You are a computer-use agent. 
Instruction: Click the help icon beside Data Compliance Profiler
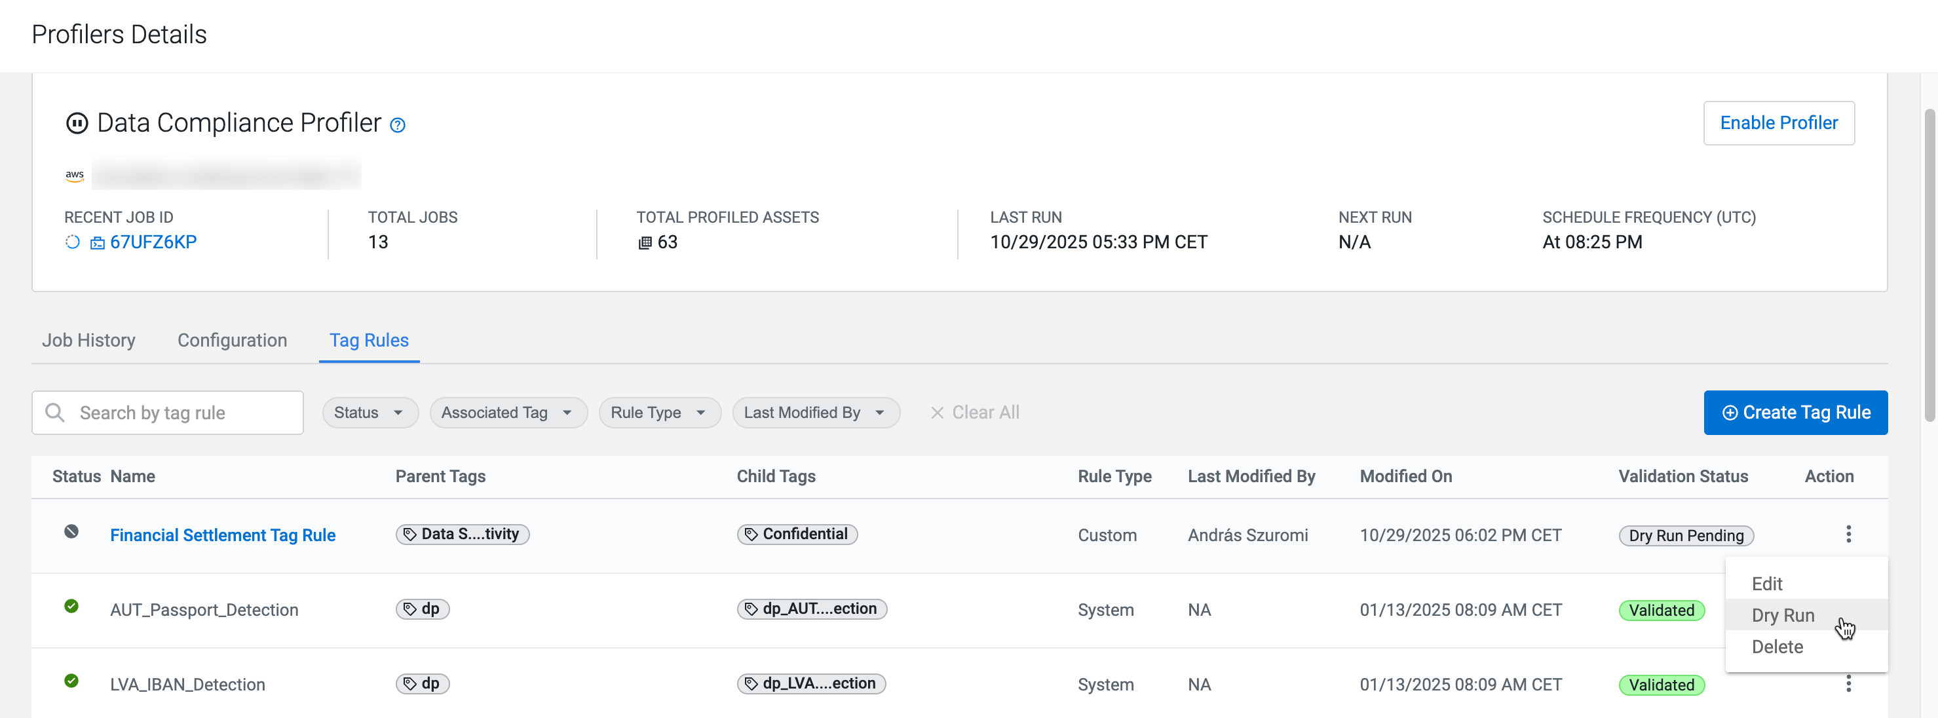397,125
